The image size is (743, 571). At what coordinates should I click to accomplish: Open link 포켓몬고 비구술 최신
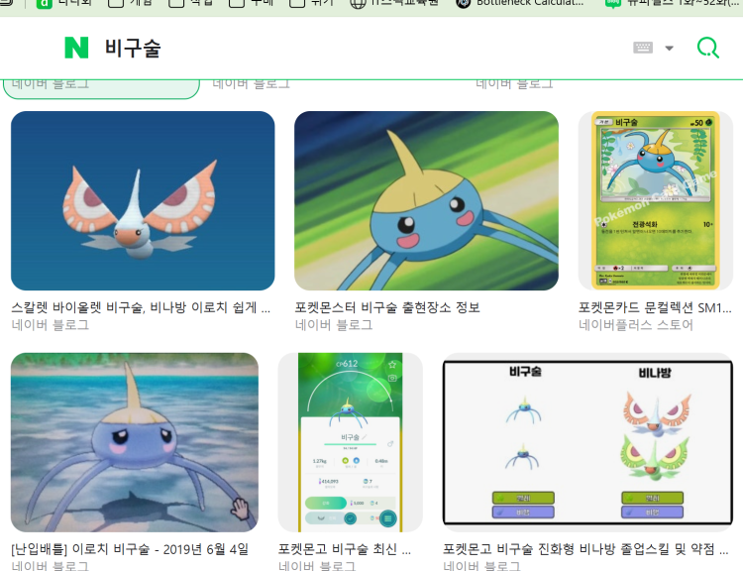(x=345, y=549)
